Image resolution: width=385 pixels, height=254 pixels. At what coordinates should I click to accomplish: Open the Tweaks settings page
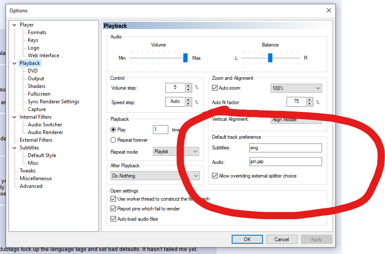(x=27, y=171)
